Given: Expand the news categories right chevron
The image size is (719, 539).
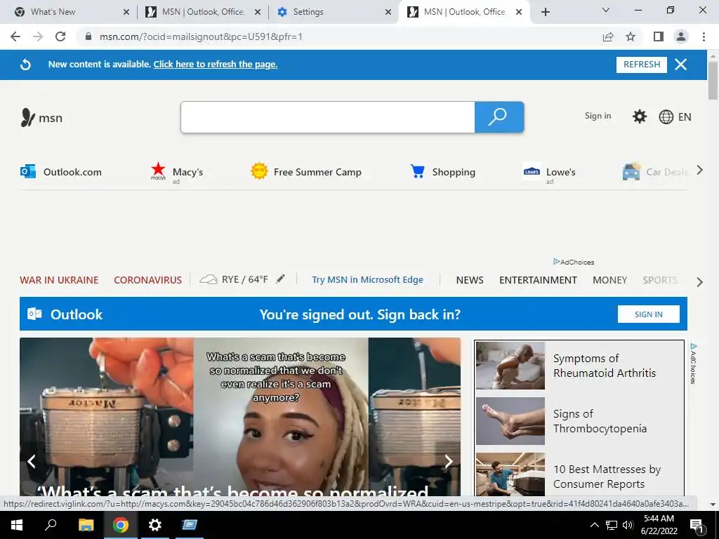Looking at the screenshot, I should 700,282.
